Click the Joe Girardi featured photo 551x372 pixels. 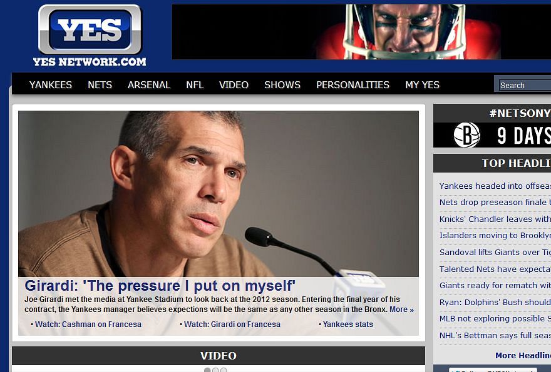(219, 194)
